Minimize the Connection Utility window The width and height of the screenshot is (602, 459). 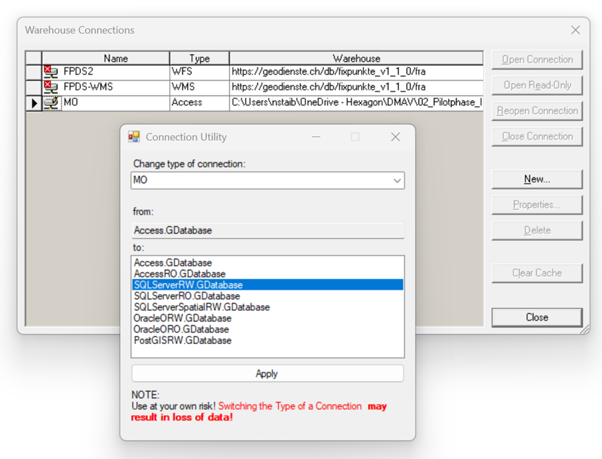point(316,137)
